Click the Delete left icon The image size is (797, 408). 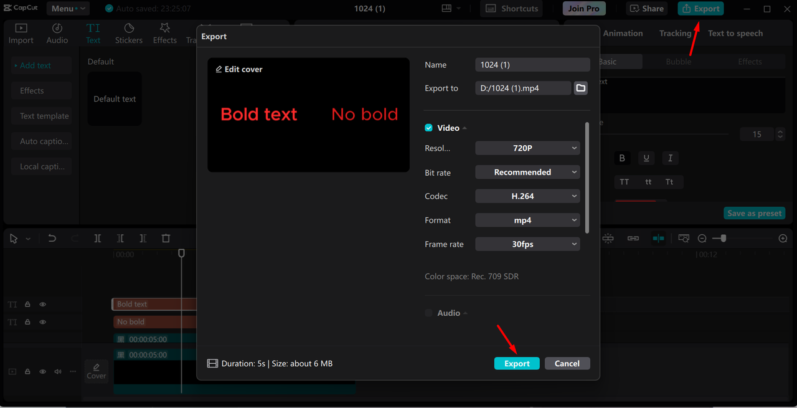[x=120, y=239]
